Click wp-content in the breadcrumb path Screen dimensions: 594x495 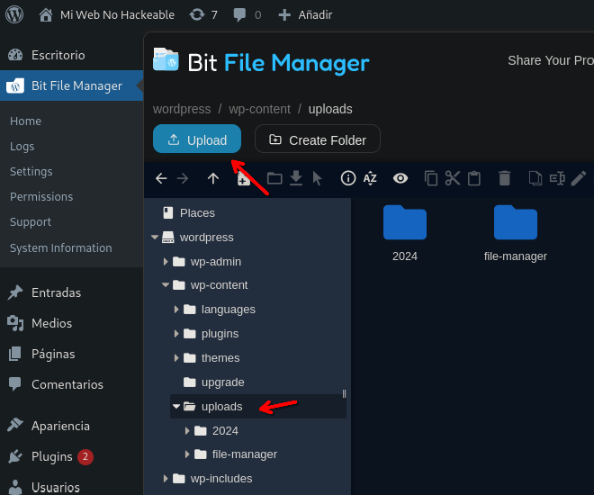click(259, 109)
